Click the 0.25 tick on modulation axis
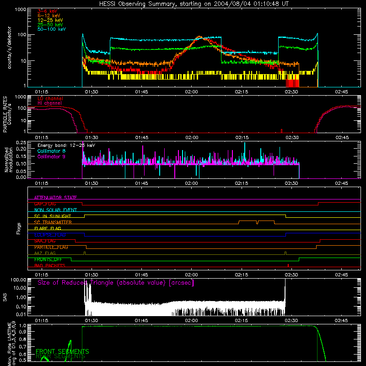366x366 pixels. [21, 143]
